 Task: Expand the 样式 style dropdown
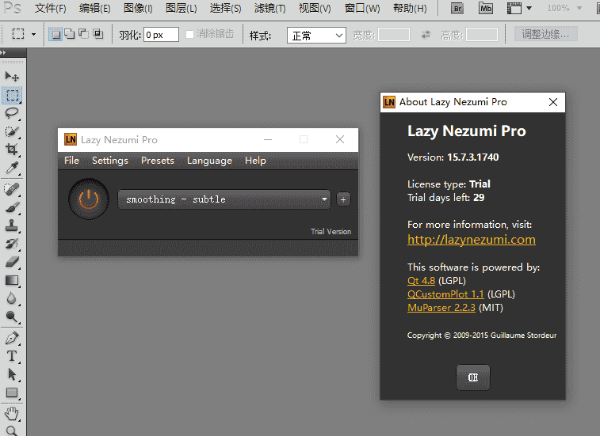tap(316, 36)
